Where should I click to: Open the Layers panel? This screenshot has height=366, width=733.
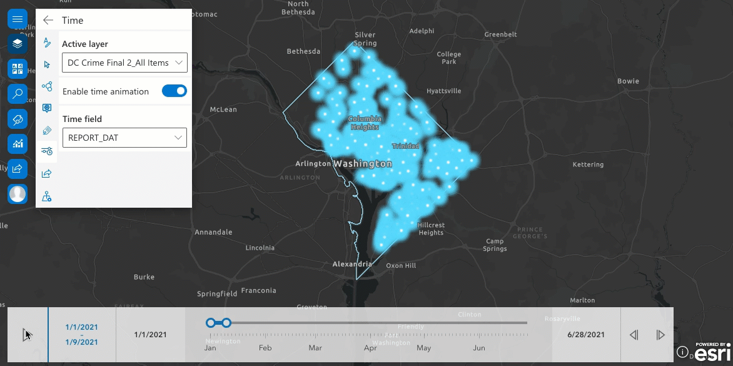(18, 44)
